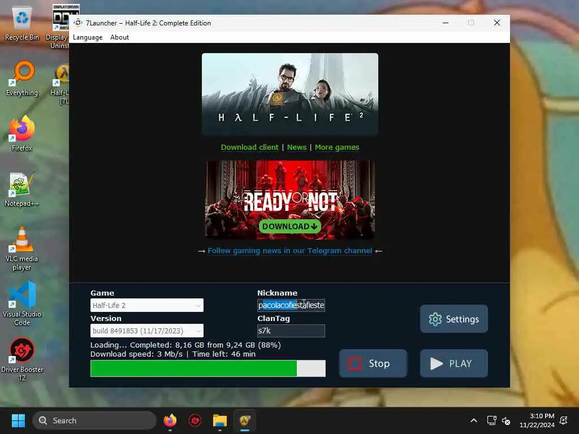Open the notifications bell icon

tap(564, 420)
